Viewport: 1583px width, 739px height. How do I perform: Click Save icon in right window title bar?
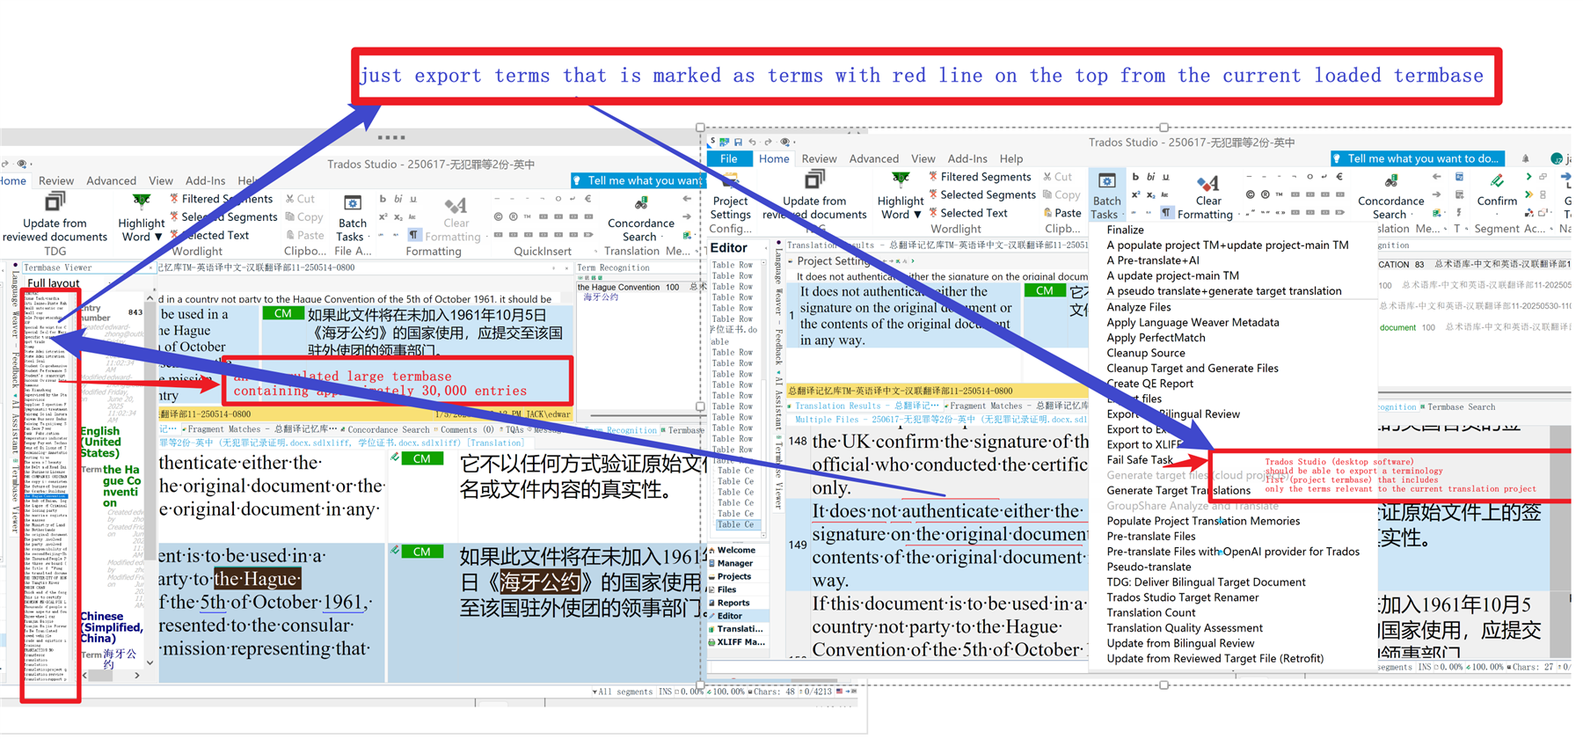[738, 142]
